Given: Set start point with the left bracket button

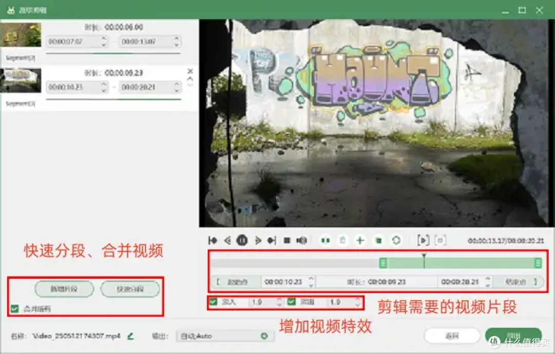Looking at the screenshot, I should (x=235, y=282).
